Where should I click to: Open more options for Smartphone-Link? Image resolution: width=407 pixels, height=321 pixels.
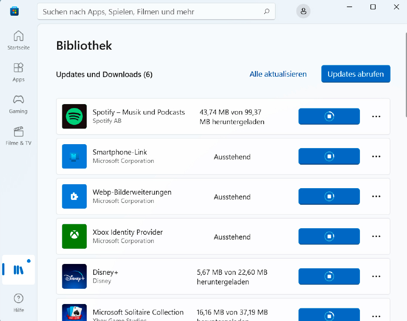click(376, 156)
